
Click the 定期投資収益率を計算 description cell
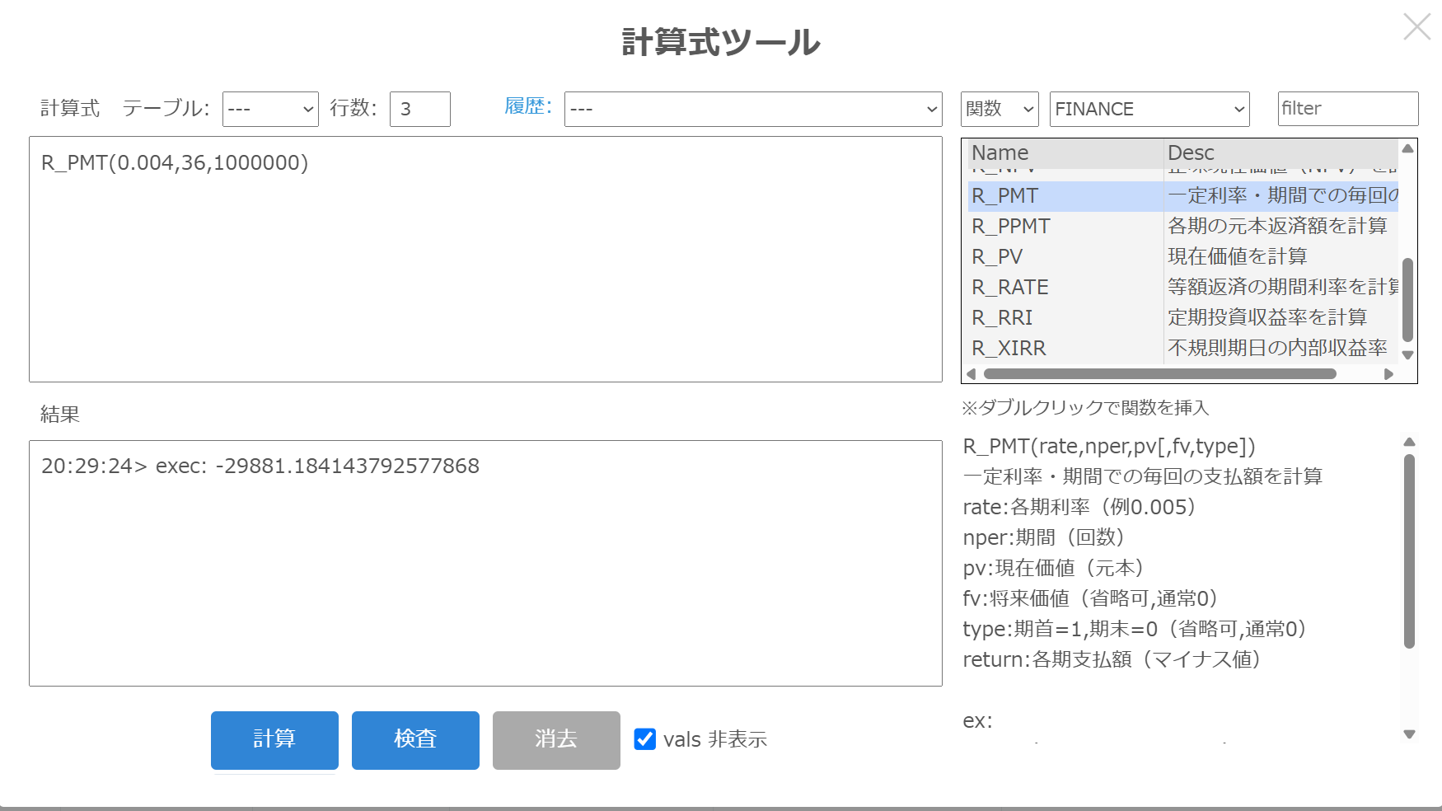[x=1280, y=318]
